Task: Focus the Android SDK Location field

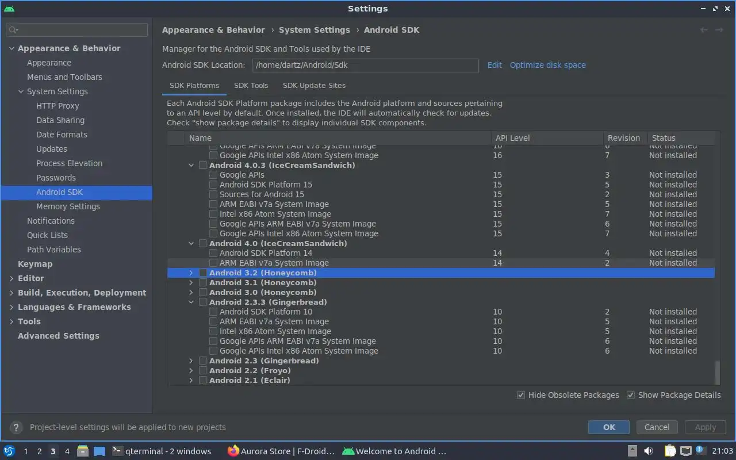Action: (366, 65)
